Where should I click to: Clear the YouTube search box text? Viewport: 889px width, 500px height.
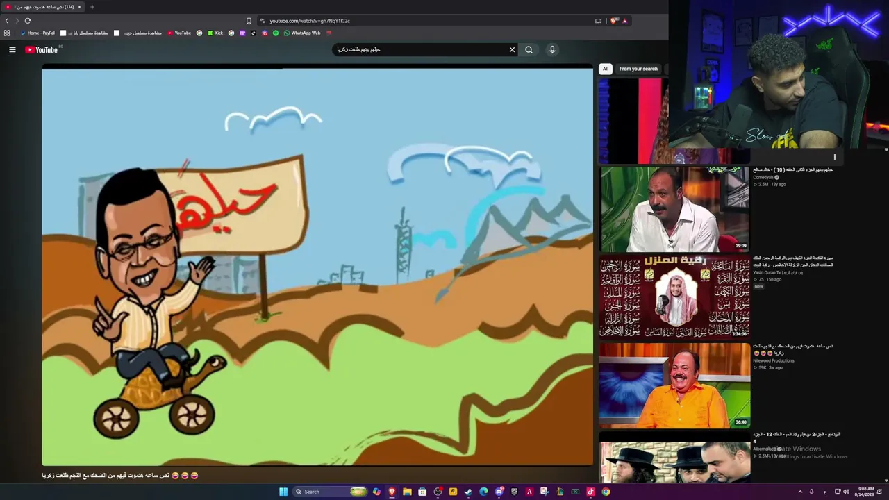(x=512, y=49)
